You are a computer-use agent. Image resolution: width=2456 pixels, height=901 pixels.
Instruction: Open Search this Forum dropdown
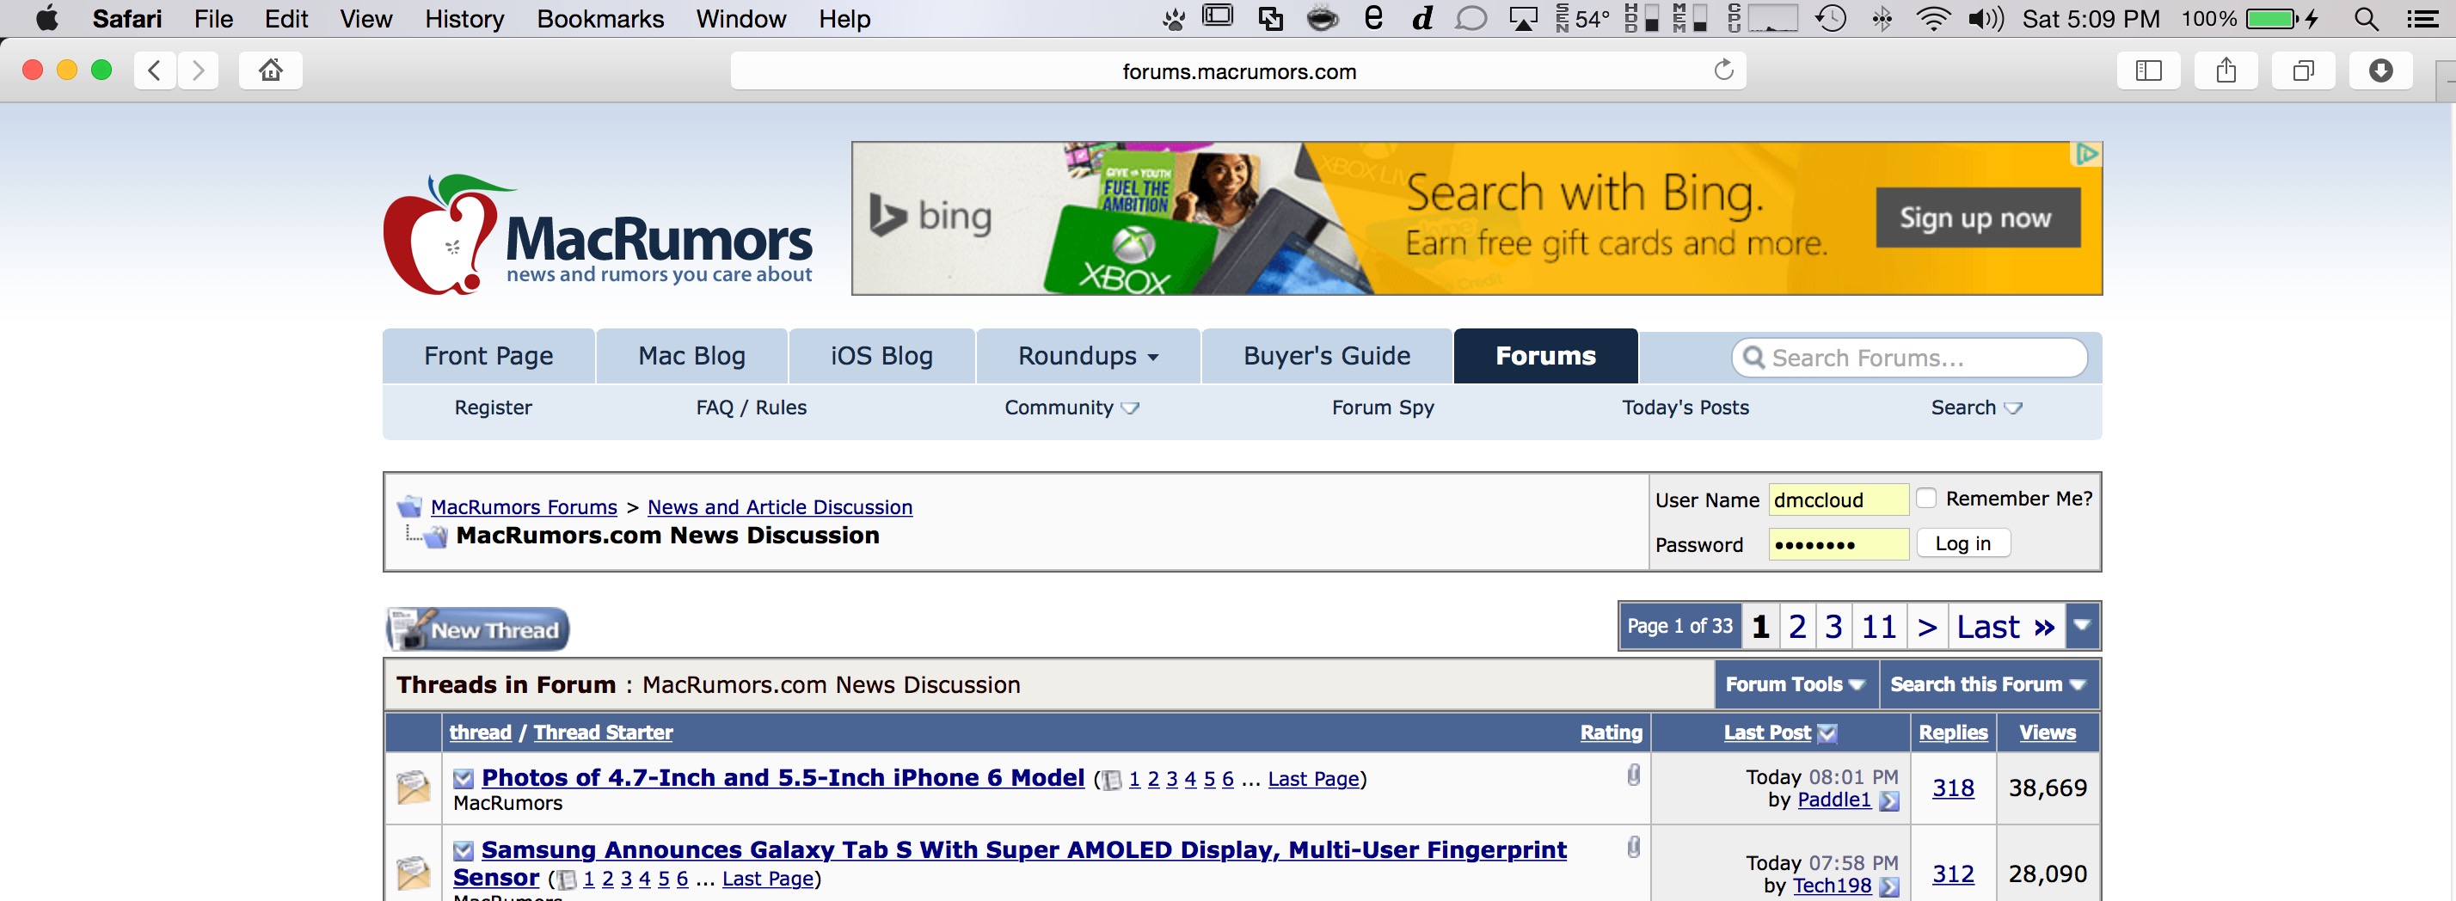pyautogui.click(x=1989, y=684)
